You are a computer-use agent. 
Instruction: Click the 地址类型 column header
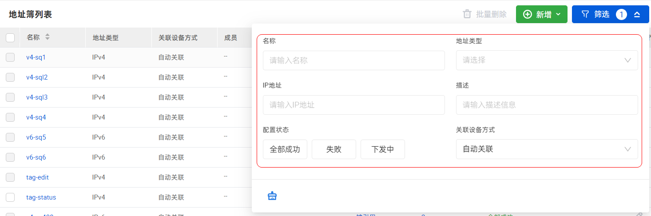[x=106, y=38]
